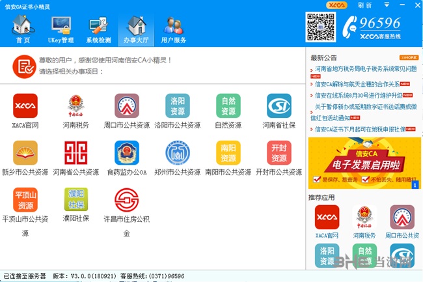Switch to UKey管理 tab
Screen dimensions: 423x282
61,29
